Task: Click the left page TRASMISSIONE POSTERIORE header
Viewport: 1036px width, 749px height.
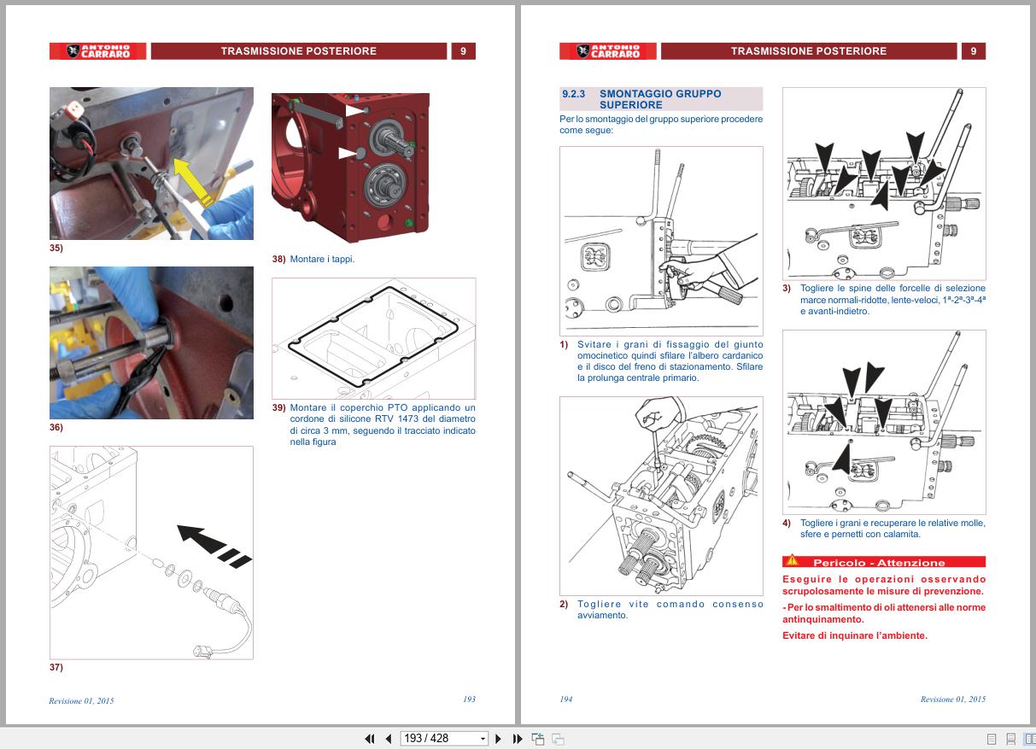Action: click(x=299, y=51)
